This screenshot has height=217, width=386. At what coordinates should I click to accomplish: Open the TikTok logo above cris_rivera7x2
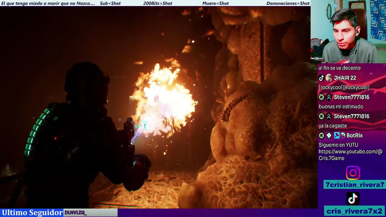pyautogui.click(x=353, y=199)
